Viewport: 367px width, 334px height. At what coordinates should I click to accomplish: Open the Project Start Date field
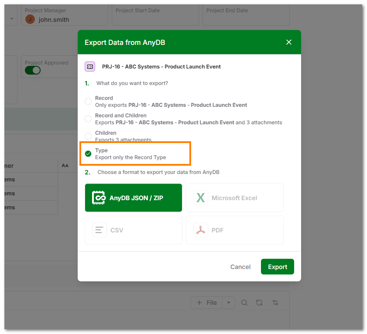155,15
